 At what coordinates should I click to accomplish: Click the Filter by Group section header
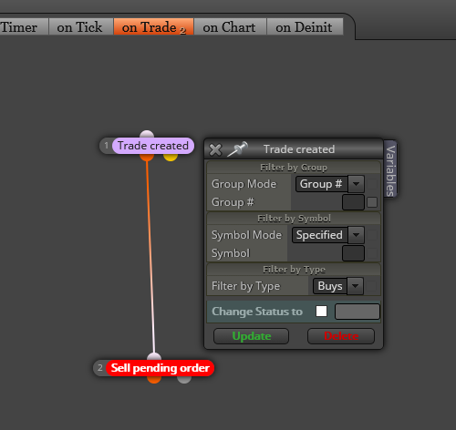(294, 168)
